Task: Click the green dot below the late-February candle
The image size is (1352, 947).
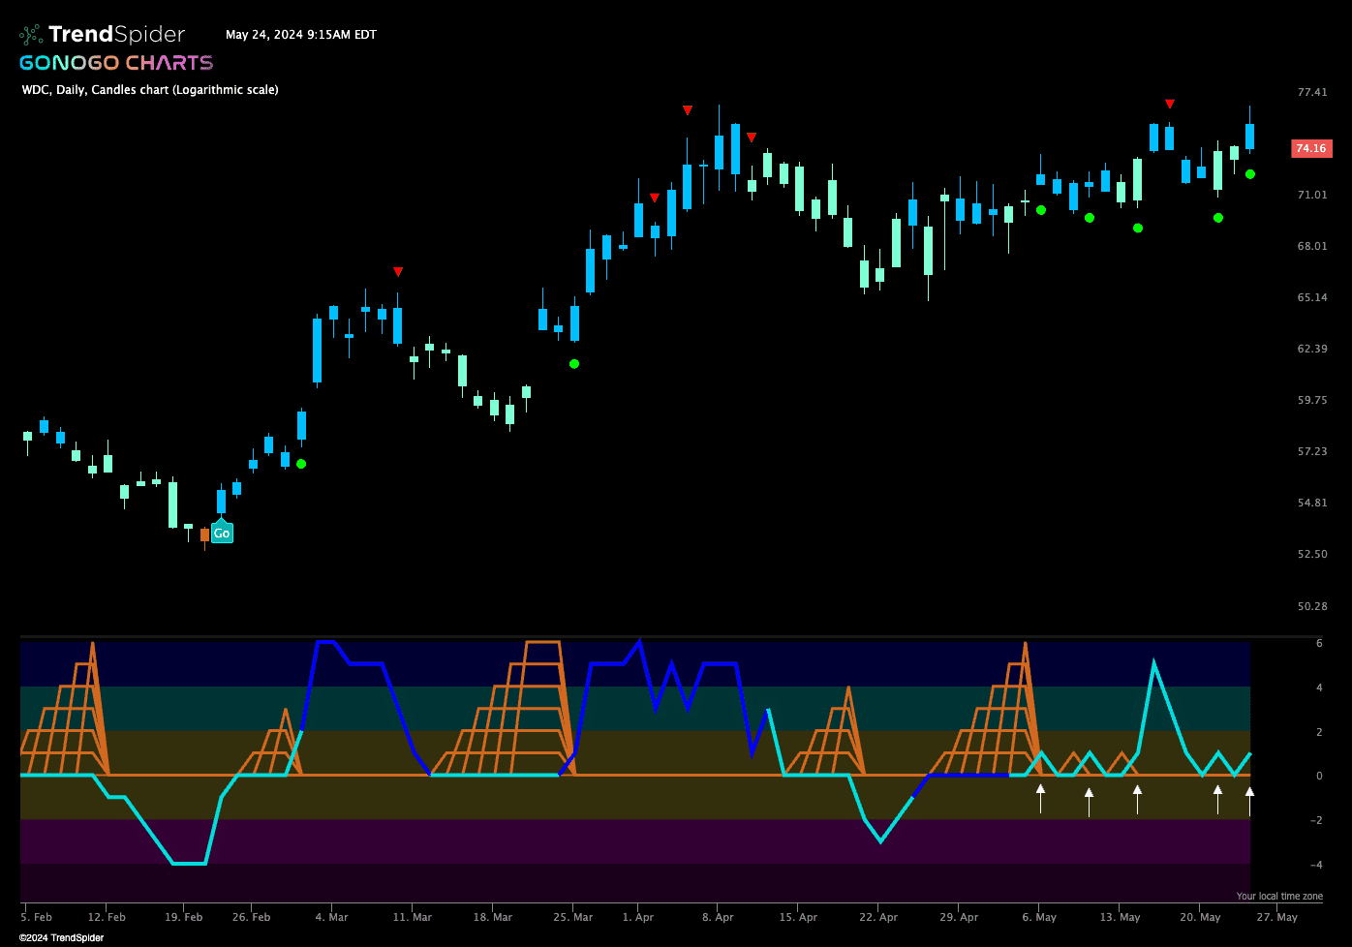Action: [x=301, y=464]
